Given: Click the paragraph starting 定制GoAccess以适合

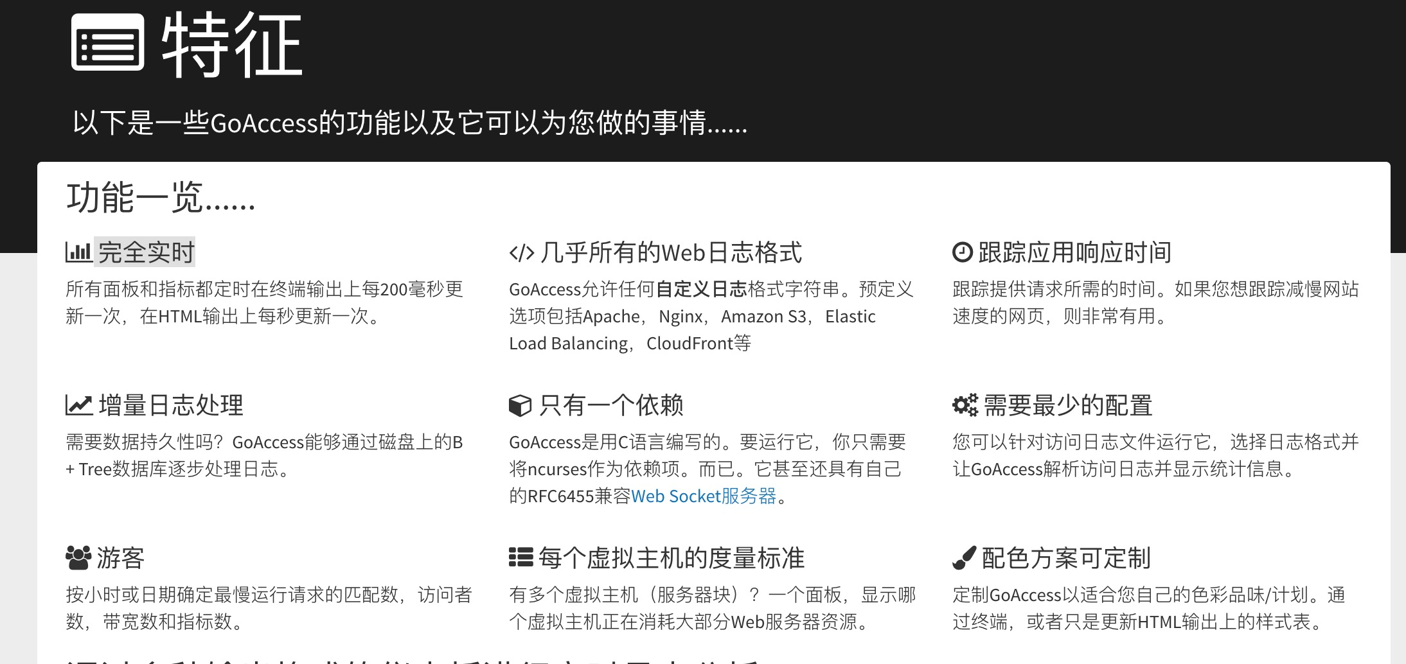Looking at the screenshot, I should click(x=1149, y=608).
